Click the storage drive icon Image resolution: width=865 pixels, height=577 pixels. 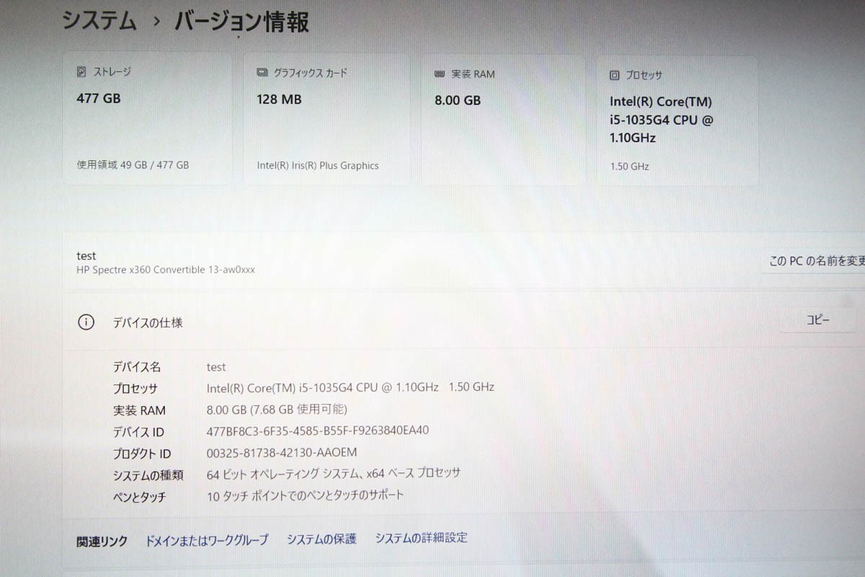tap(81, 72)
